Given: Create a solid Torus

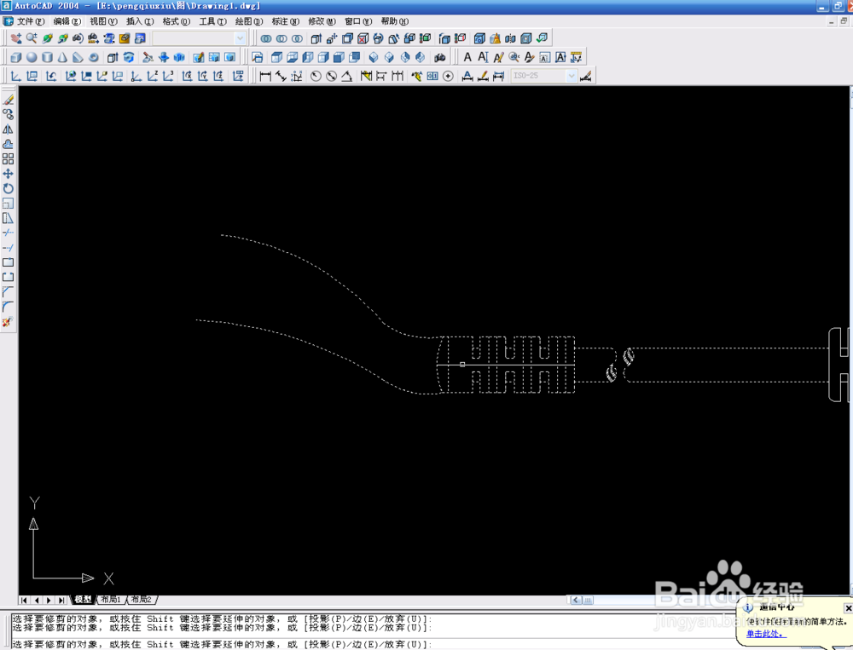Looking at the screenshot, I should 94,57.
